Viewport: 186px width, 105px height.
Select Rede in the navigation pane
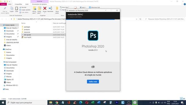coord(7,89)
